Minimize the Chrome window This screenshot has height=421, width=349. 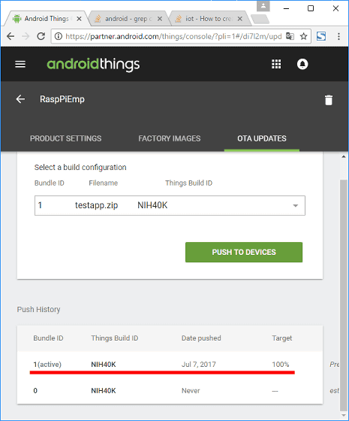coord(286,8)
